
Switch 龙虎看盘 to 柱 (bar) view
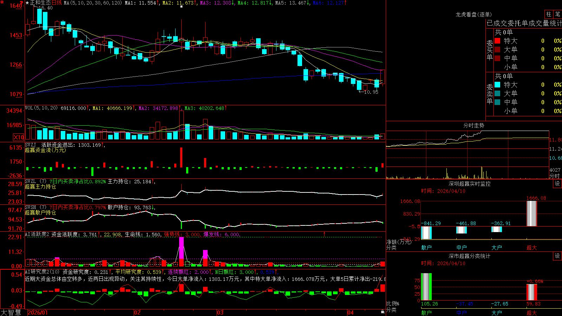(549, 14)
